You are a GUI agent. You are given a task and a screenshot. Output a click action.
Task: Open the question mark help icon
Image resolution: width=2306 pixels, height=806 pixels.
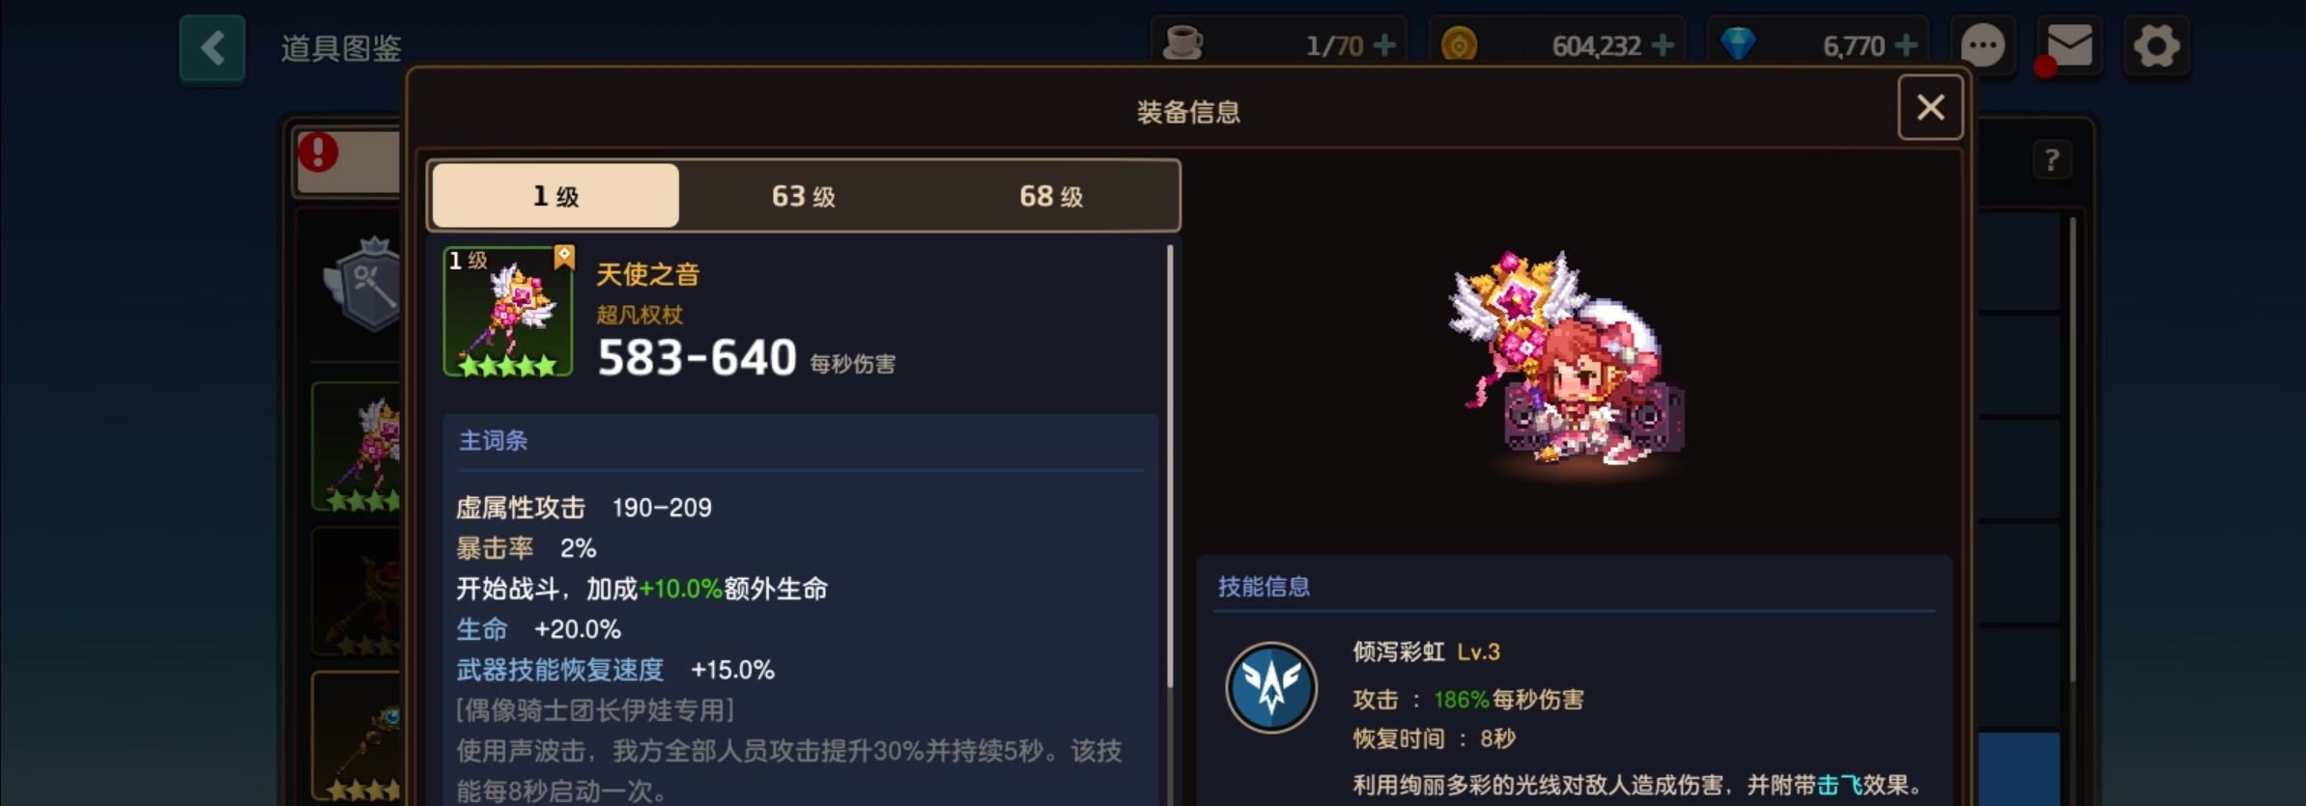[x=2052, y=159]
